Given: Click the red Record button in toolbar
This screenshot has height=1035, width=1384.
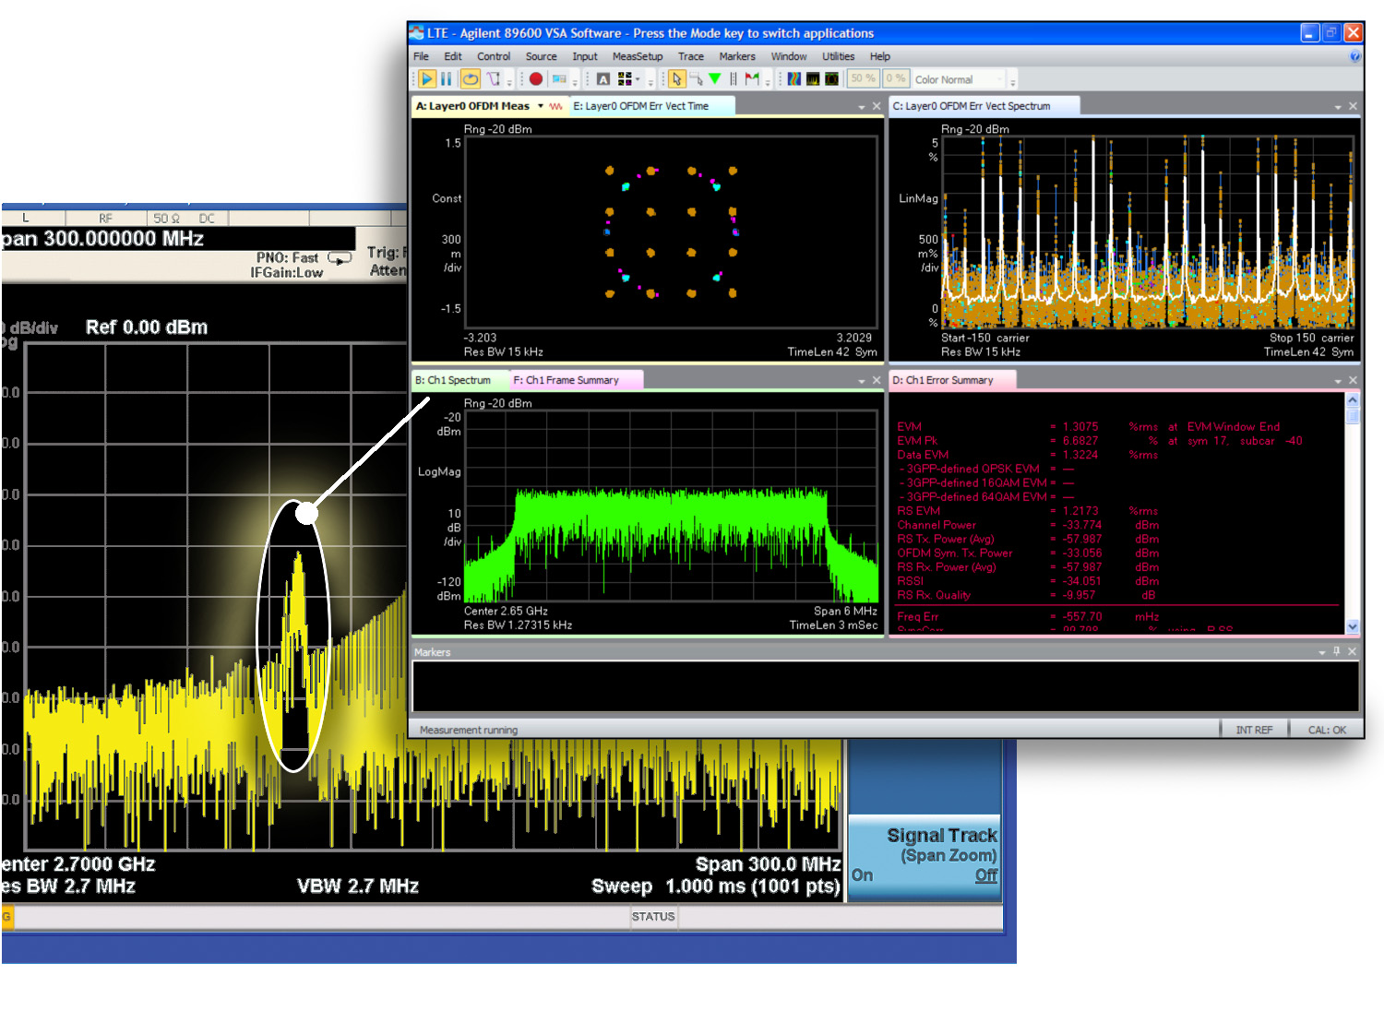Looking at the screenshot, I should click(x=535, y=79).
